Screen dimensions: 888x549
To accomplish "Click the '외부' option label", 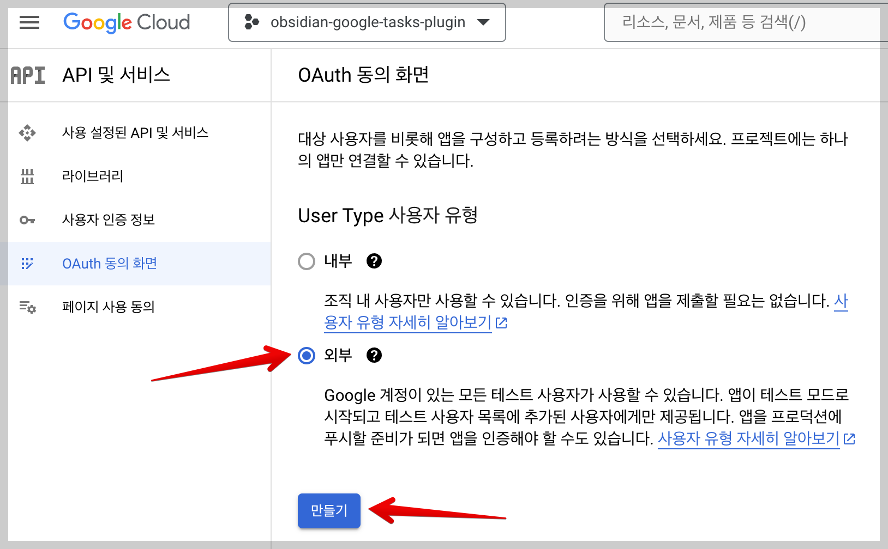I will click(338, 356).
